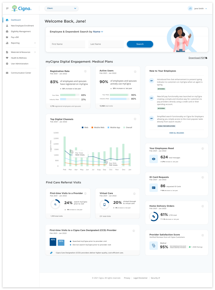The image size is (215, 290).
Task: Open the hamburger menu icon
Action: click(7, 8)
